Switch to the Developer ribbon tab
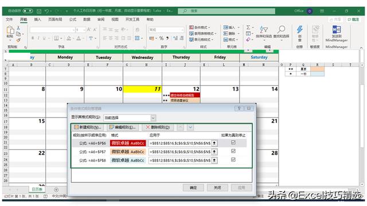The image size is (367, 206). pos(132,19)
